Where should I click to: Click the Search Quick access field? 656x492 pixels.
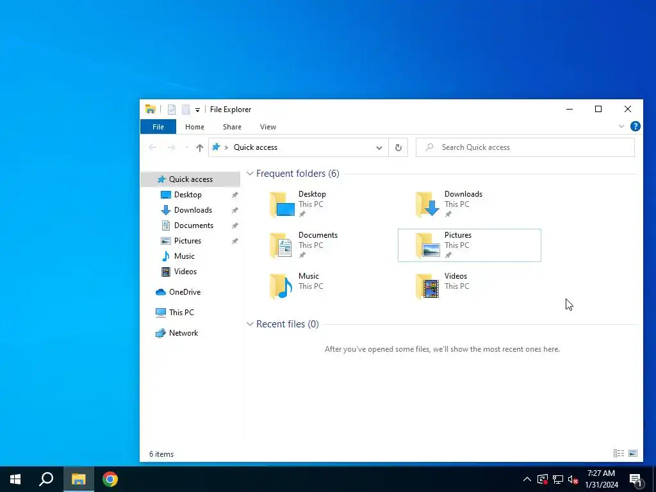(525, 147)
